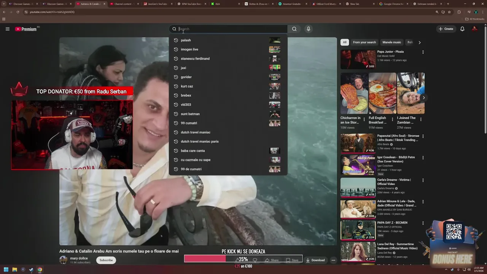
Task: Open File Explorer from taskbar
Action: click(x=14, y=270)
